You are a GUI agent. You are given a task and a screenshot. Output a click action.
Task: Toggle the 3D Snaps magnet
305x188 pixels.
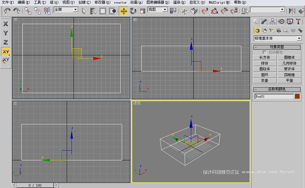[205, 11]
